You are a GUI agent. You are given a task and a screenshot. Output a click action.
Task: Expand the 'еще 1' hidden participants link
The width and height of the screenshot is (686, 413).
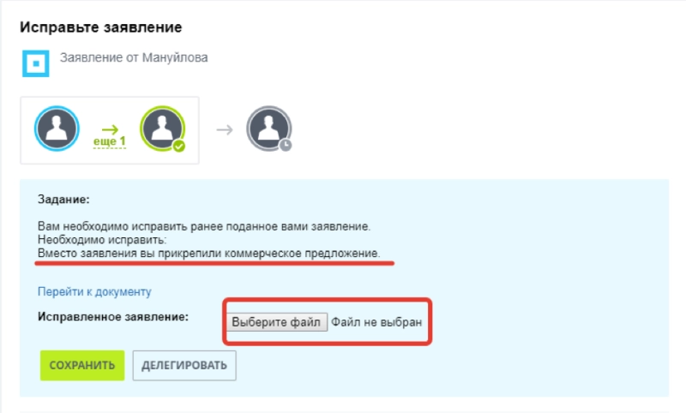click(x=109, y=141)
